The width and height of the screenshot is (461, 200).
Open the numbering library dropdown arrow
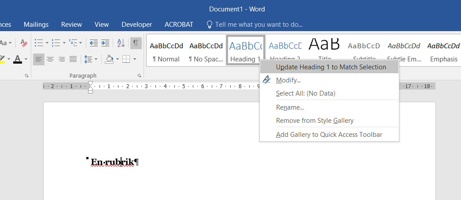64,43
